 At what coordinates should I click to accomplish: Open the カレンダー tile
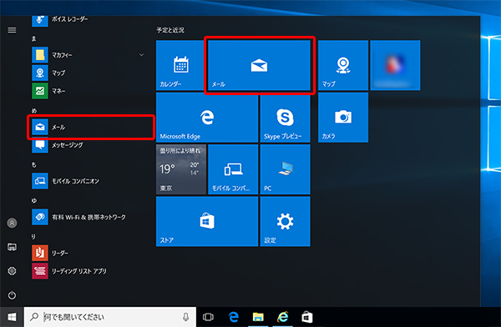pos(181,65)
